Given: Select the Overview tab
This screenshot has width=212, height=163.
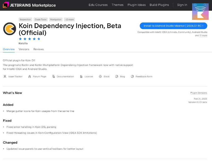Looking at the screenshot, I should click(x=9, y=49).
